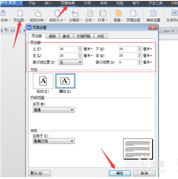Open the 行号 line numbers tool

(x=102, y=16)
